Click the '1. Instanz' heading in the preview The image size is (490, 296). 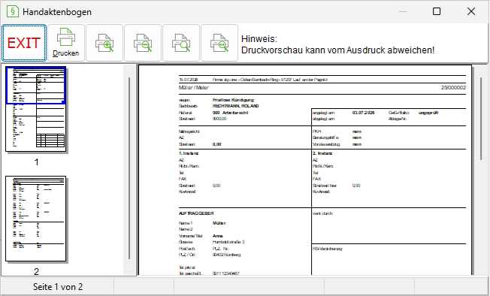coord(189,153)
